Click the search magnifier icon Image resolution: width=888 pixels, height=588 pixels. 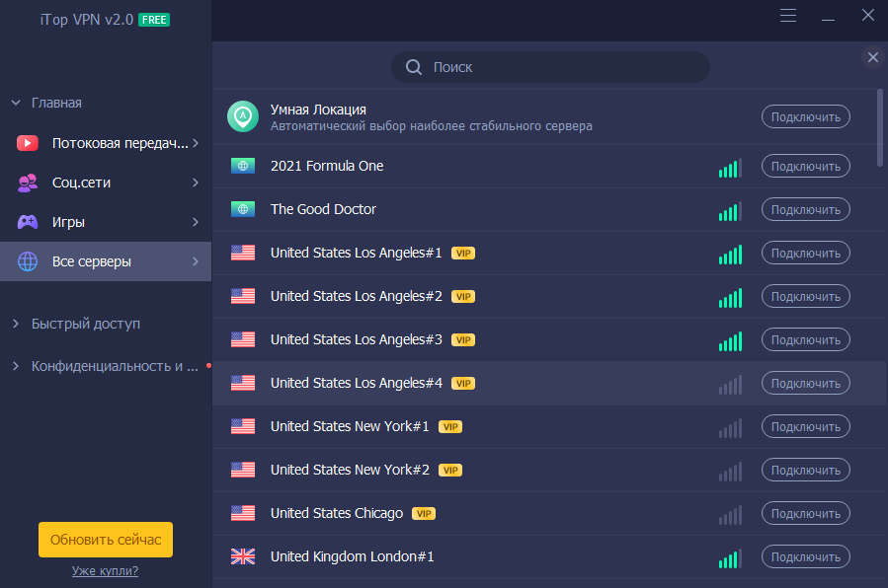(x=414, y=67)
